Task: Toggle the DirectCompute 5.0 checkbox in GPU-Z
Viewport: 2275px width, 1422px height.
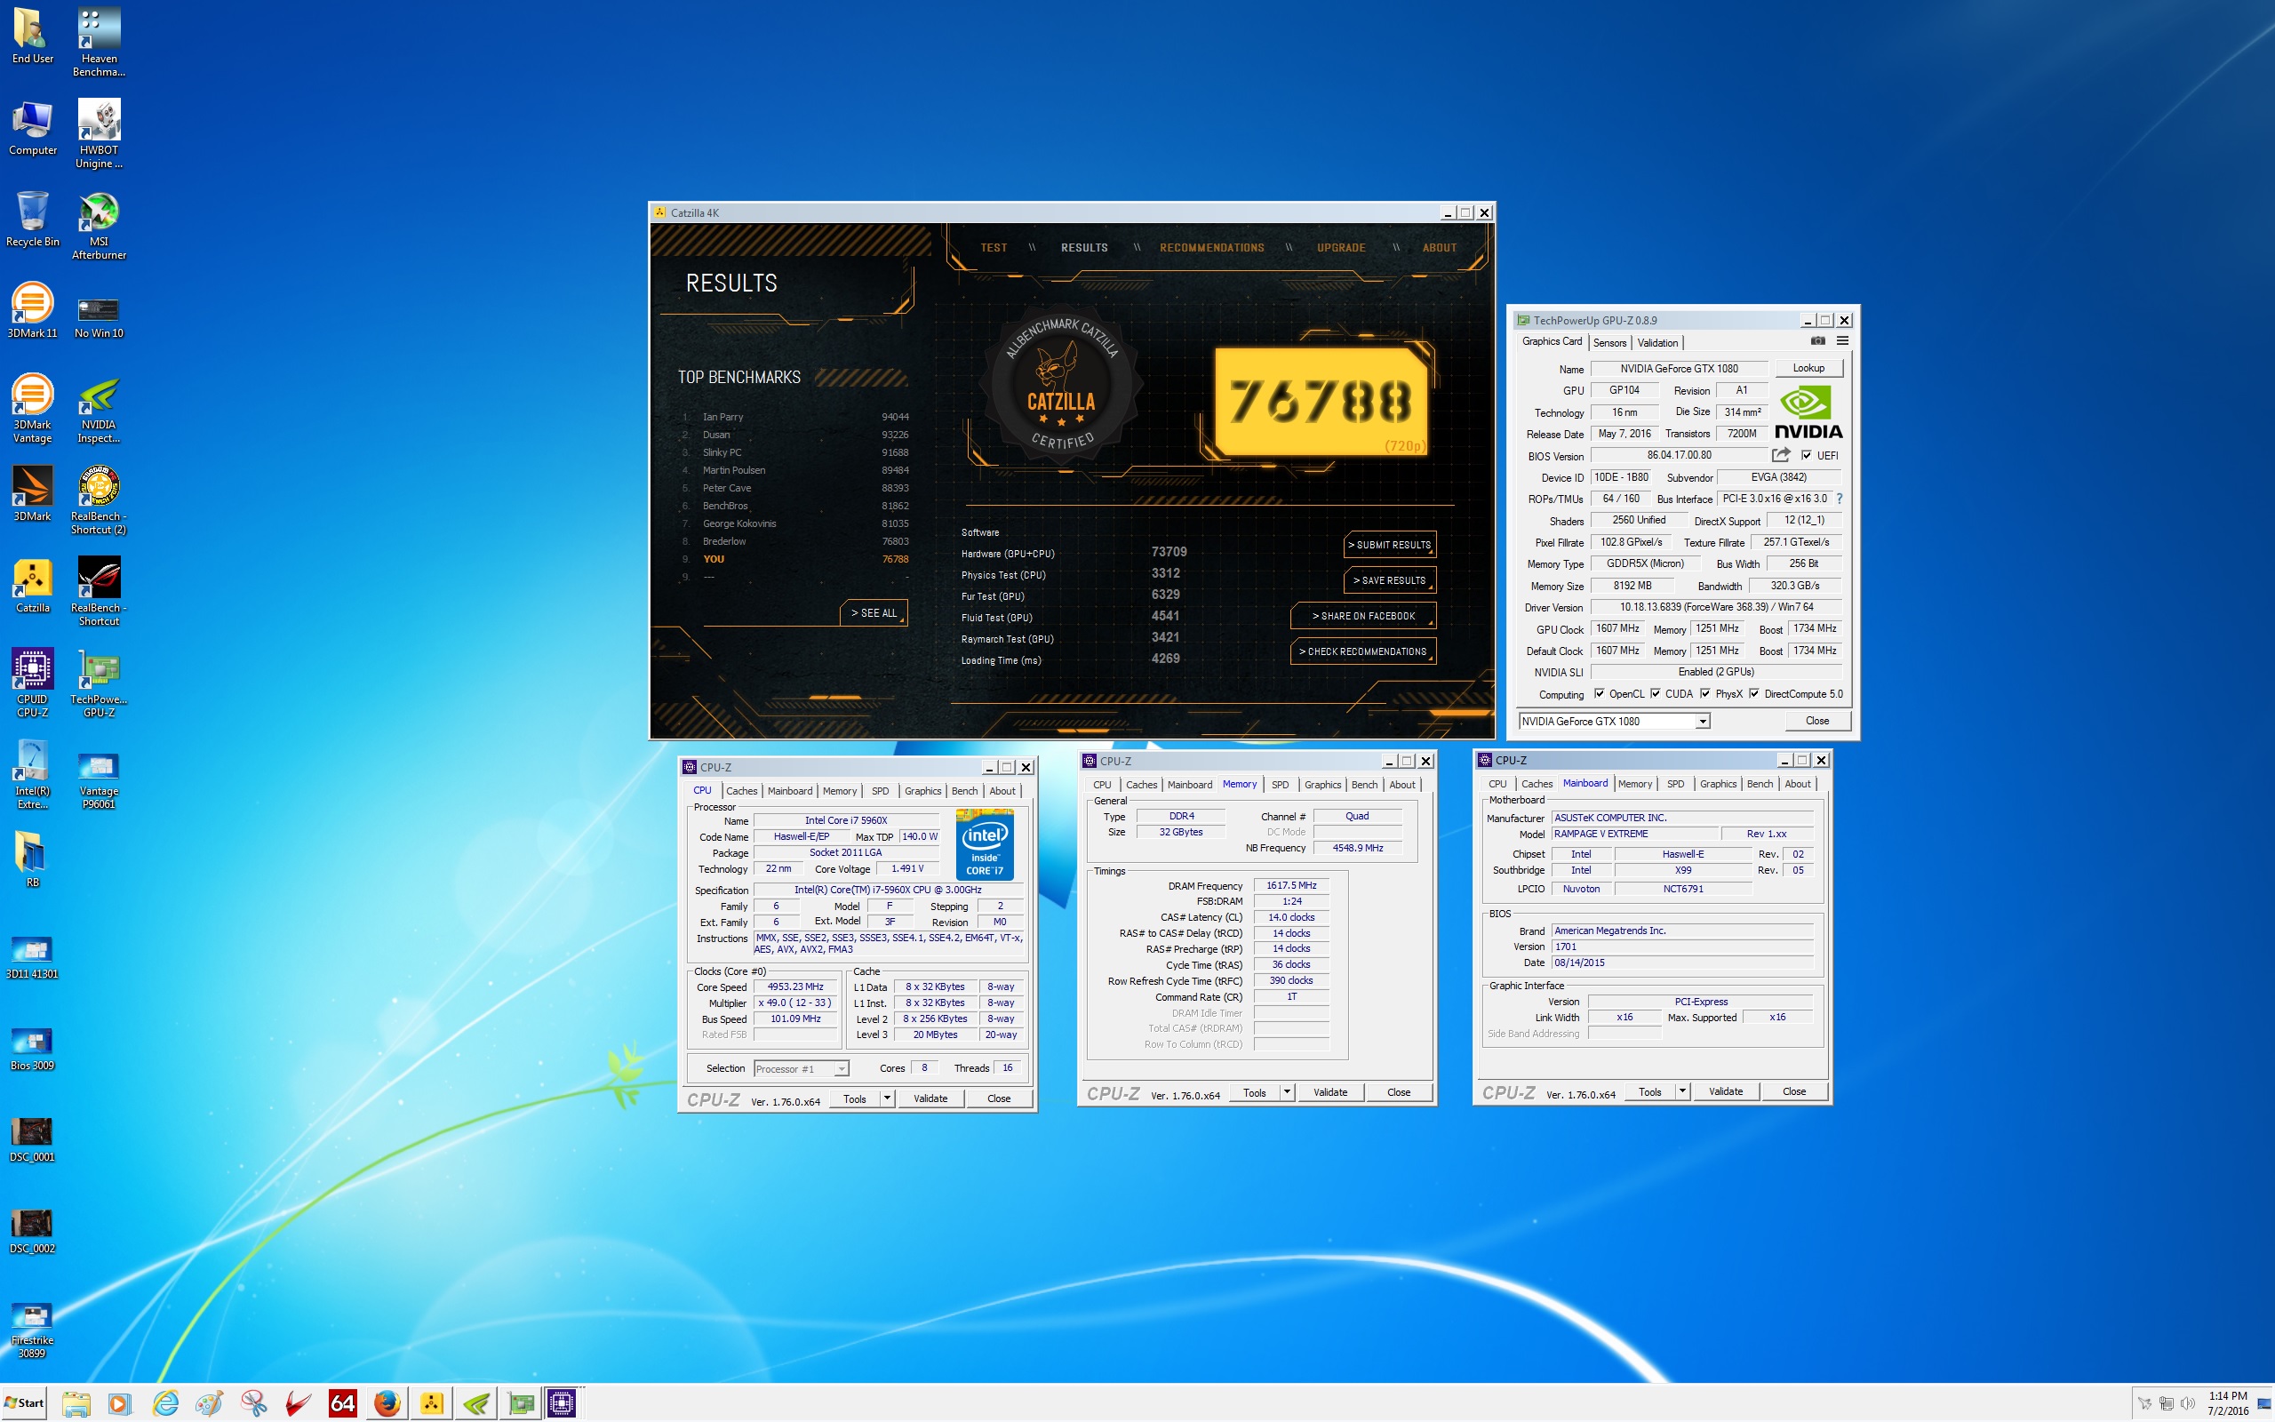Action: pyautogui.click(x=1754, y=694)
